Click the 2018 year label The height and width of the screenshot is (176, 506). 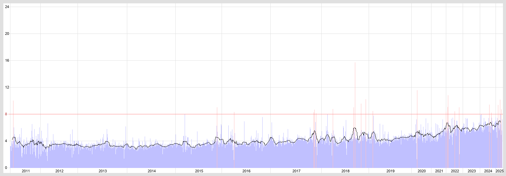346,171
